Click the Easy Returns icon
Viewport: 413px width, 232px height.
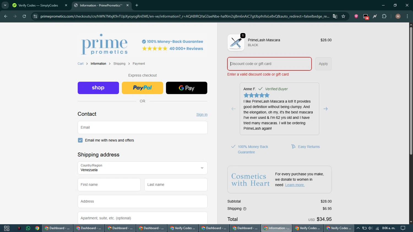[x=294, y=147]
